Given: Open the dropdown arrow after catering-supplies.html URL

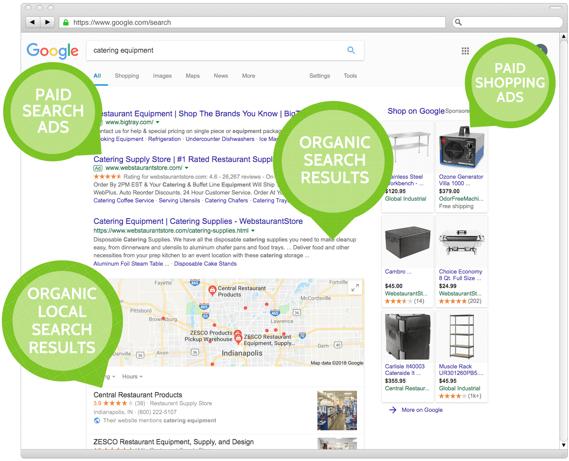Looking at the screenshot, I should pyautogui.click(x=253, y=231).
